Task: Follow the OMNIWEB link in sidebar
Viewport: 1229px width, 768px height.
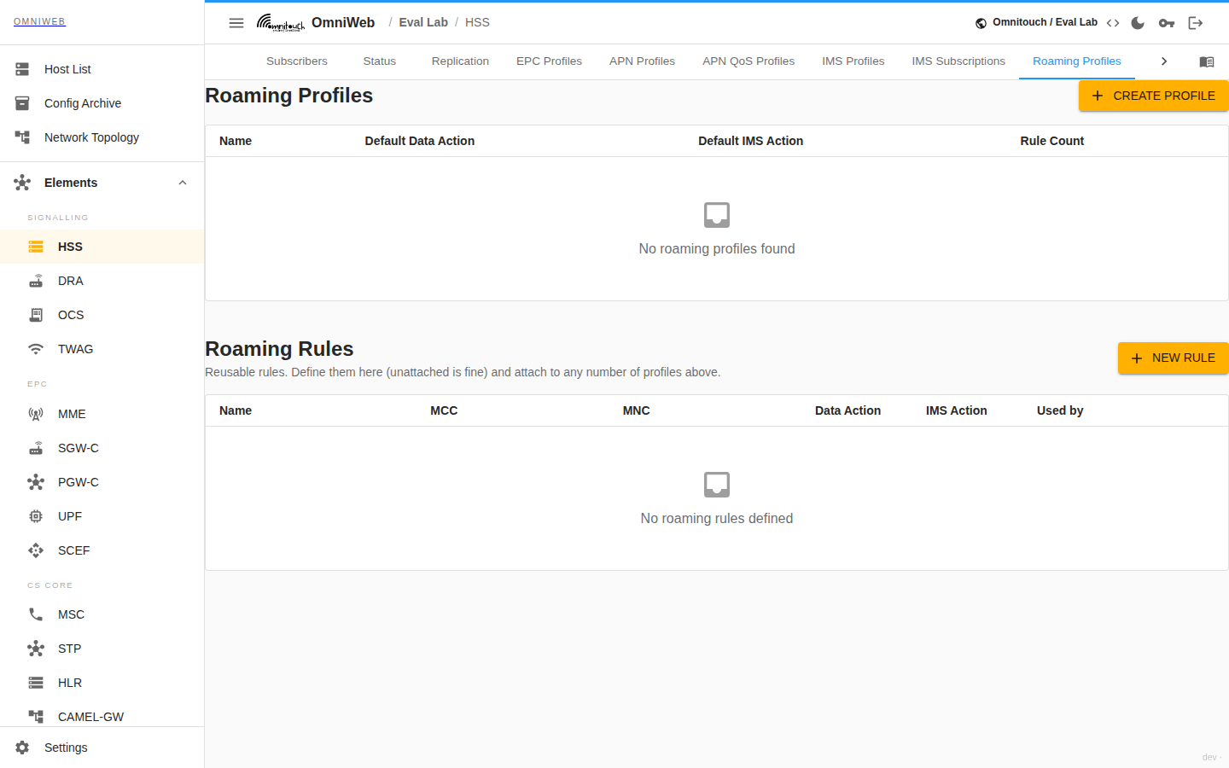Action: pos(39,22)
